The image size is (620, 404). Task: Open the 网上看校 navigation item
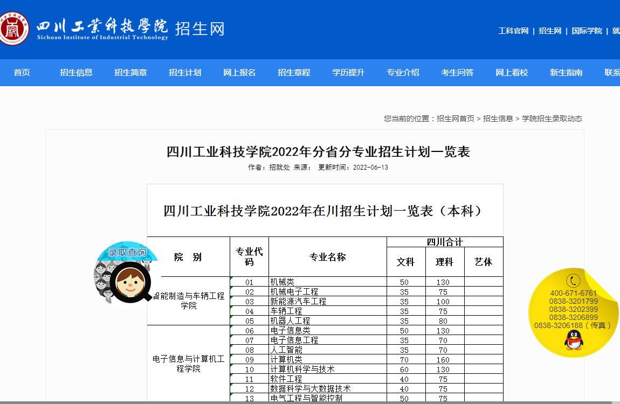tap(512, 73)
